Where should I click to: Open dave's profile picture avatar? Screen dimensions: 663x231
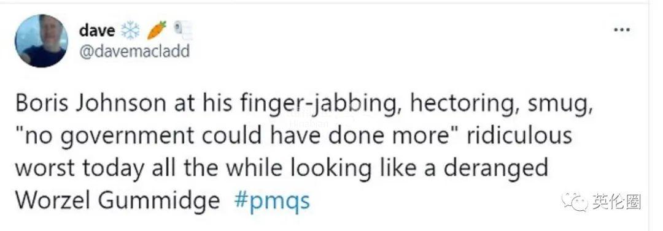pos(41,41)
